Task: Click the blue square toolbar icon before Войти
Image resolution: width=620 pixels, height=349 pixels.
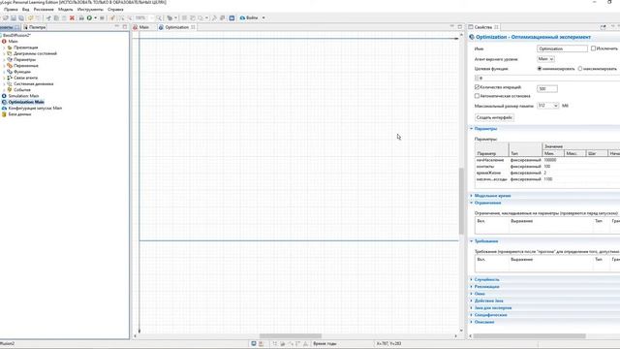Action: coord(232,17)
